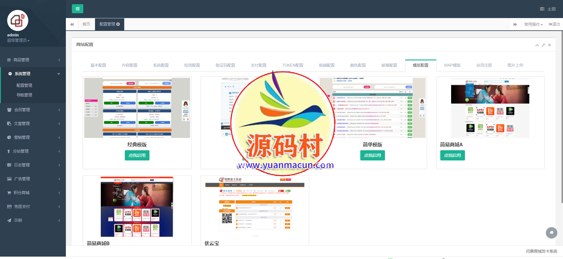563x259 pixels.
Task: Click the admin avatar logo
Action: coord(18,20)
